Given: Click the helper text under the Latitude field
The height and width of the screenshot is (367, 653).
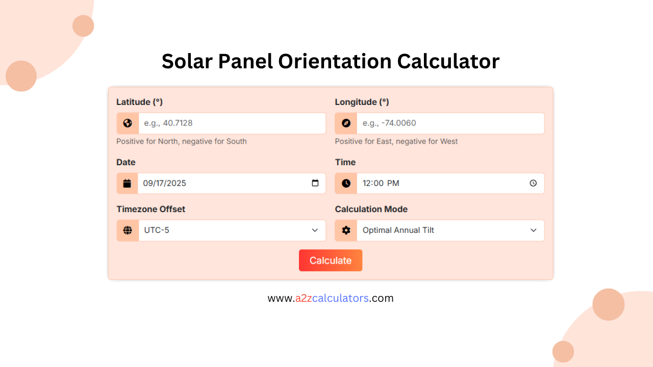Looking at the screenshot, I should (x=182, y=141).
